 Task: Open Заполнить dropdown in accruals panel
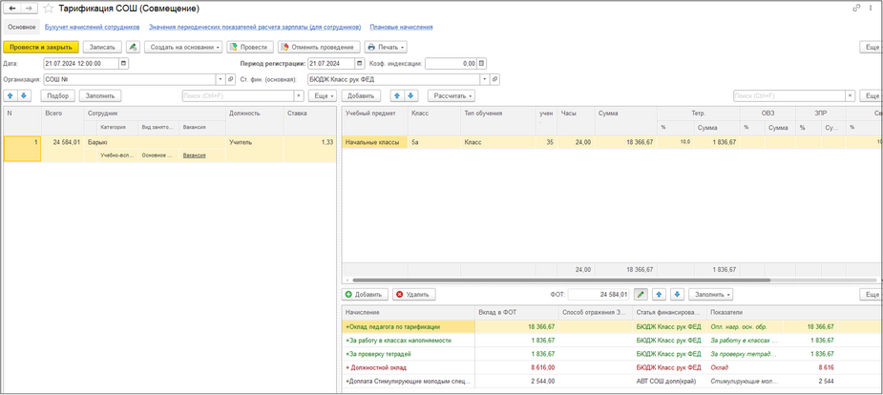(x=711, y=295)
